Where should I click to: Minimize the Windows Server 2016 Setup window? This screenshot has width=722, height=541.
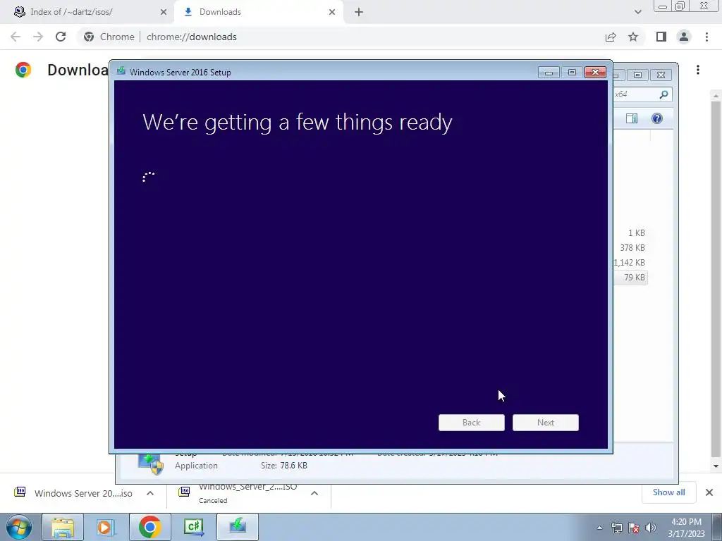tap(549, 73)
